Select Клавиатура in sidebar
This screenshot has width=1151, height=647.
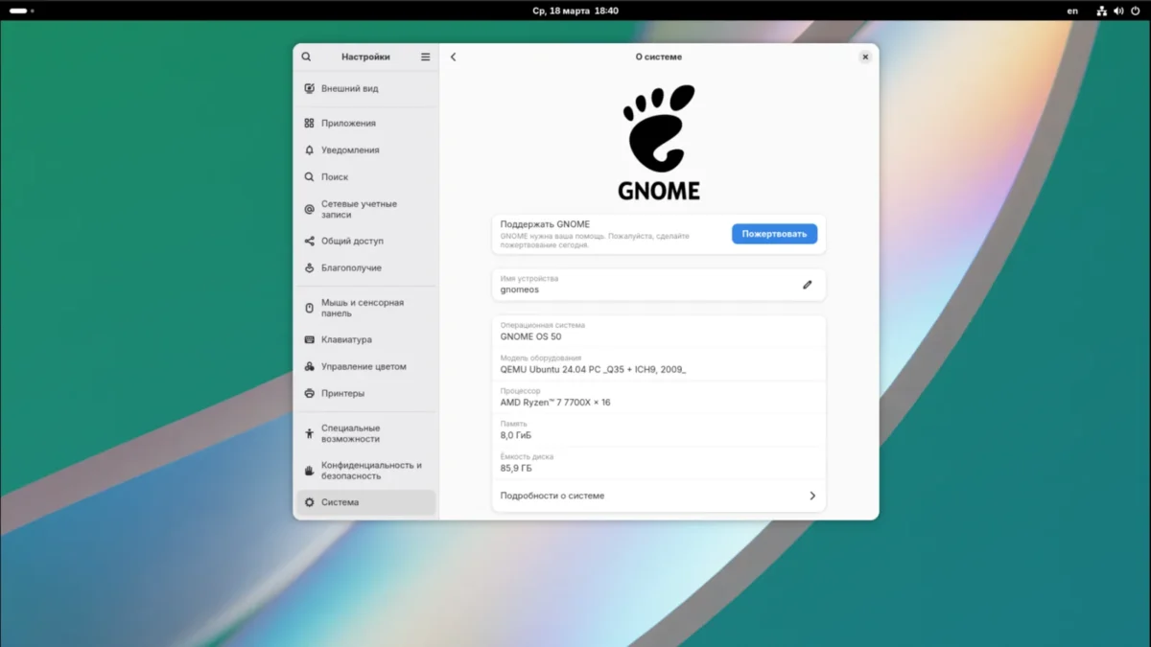(365, 339)
